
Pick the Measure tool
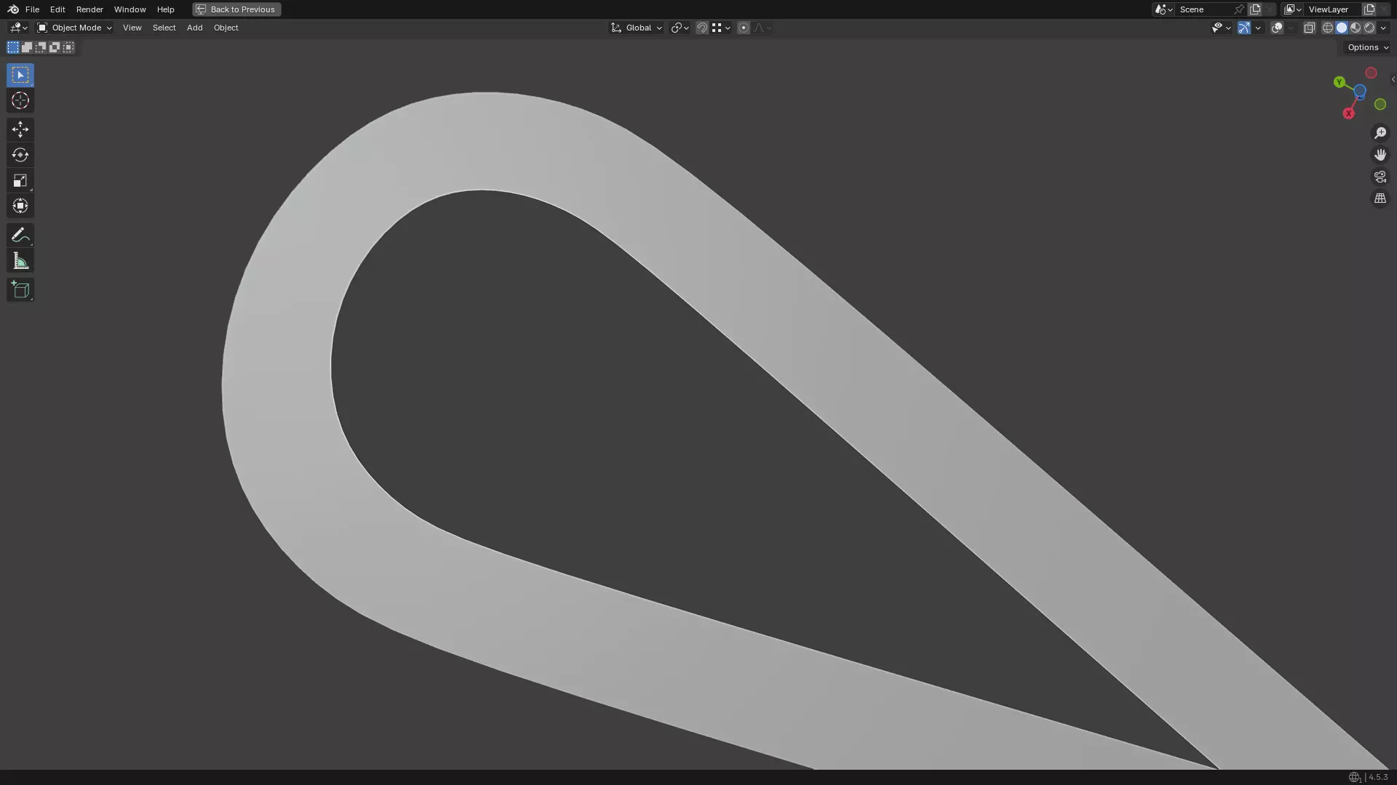20,261
